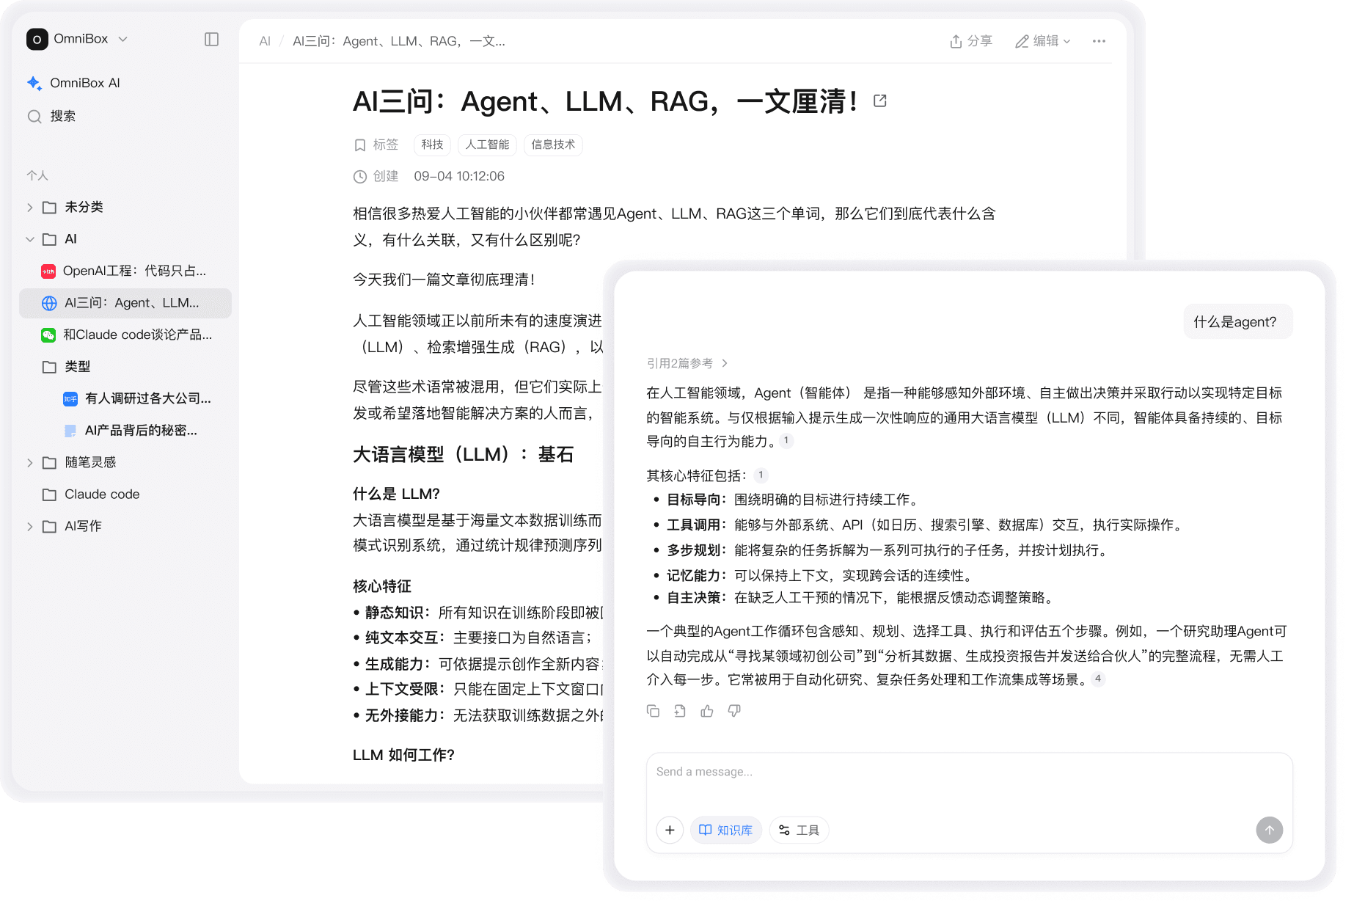Expand the AI写作 folder
This screenshot has height=909, width=1354.
pos(30,527)
